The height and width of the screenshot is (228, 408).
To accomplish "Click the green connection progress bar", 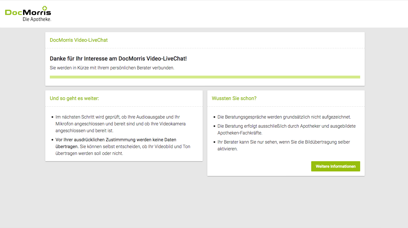I will (x=205, y=77).
